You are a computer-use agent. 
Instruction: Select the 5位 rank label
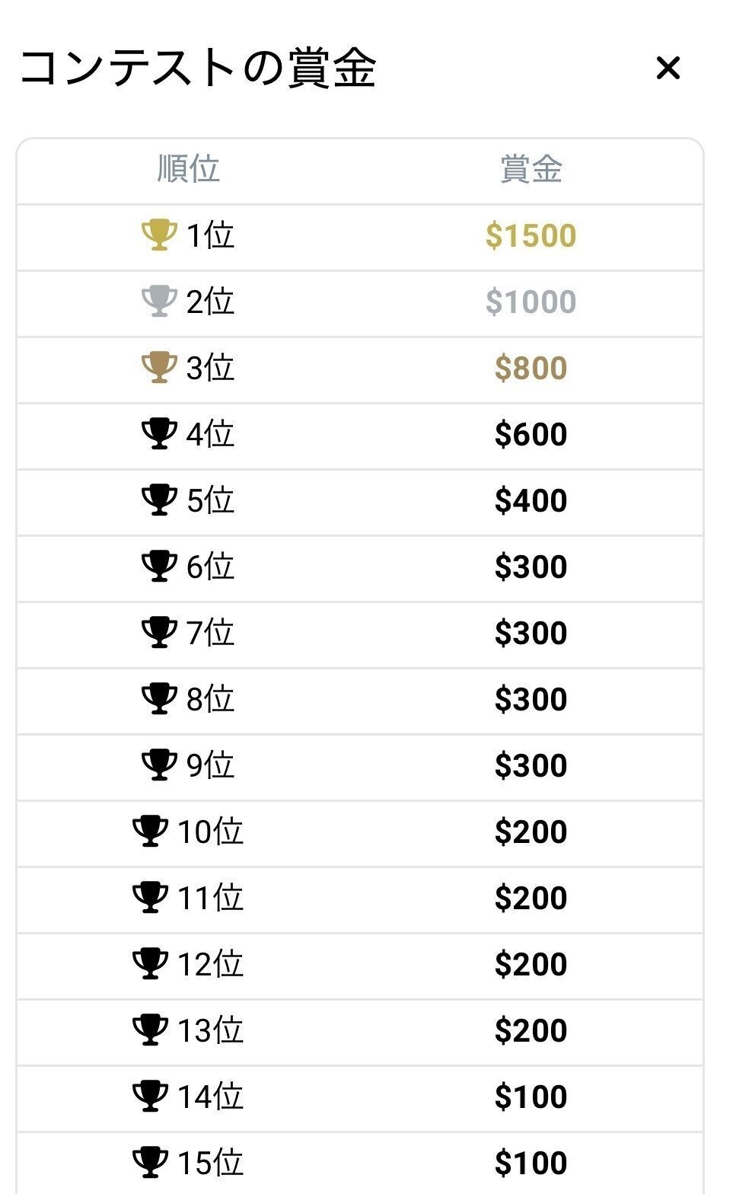click(x=211, y=500)
